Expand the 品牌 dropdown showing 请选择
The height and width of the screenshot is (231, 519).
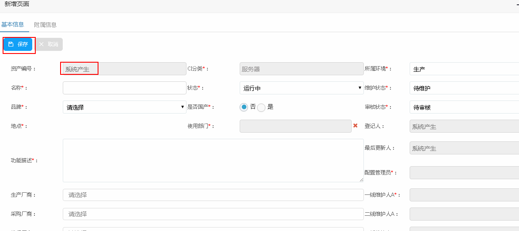pos(125,107)
